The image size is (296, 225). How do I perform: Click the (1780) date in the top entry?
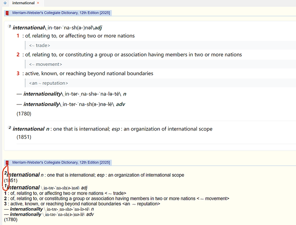click(24, 114)
